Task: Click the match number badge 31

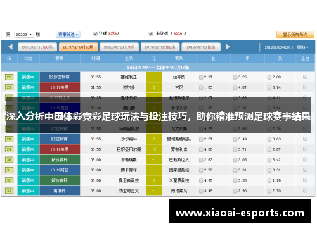Action: (9, 170)
